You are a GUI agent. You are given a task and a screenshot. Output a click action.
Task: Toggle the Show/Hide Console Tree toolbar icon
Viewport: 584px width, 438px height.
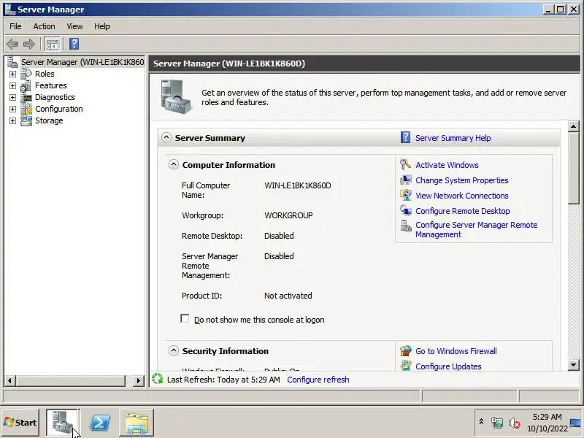click(52, 45)
